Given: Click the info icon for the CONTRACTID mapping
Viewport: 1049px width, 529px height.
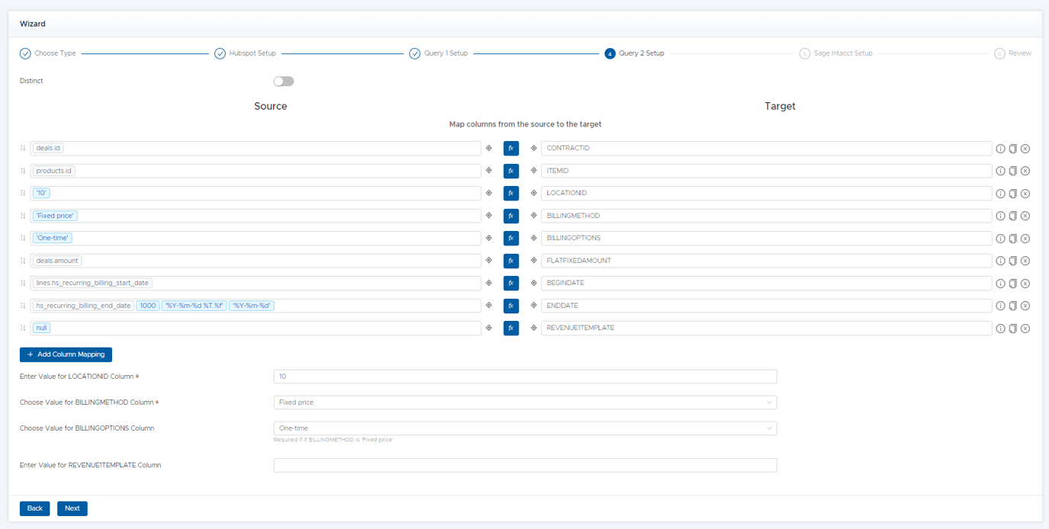Looking at the screenshot, I should pos(1000,149).
